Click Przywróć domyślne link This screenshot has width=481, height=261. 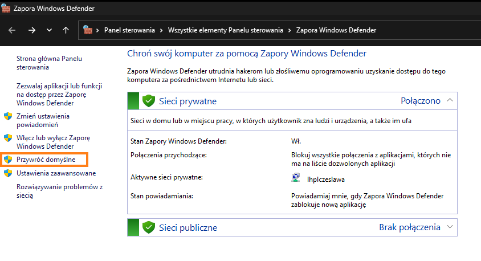(x=46, y=160)
